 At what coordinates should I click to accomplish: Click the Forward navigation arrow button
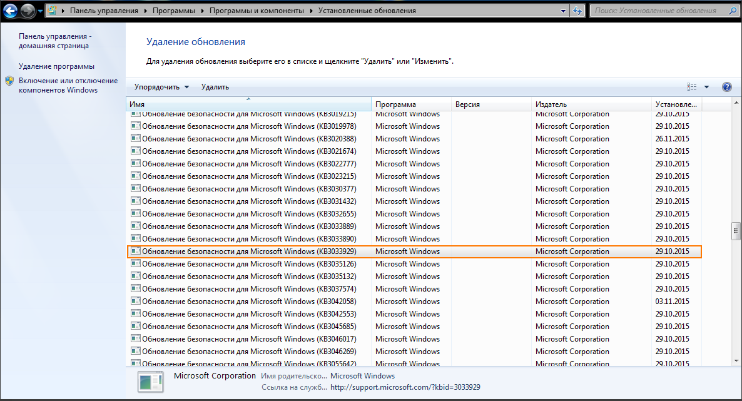[x=28, y=11]
